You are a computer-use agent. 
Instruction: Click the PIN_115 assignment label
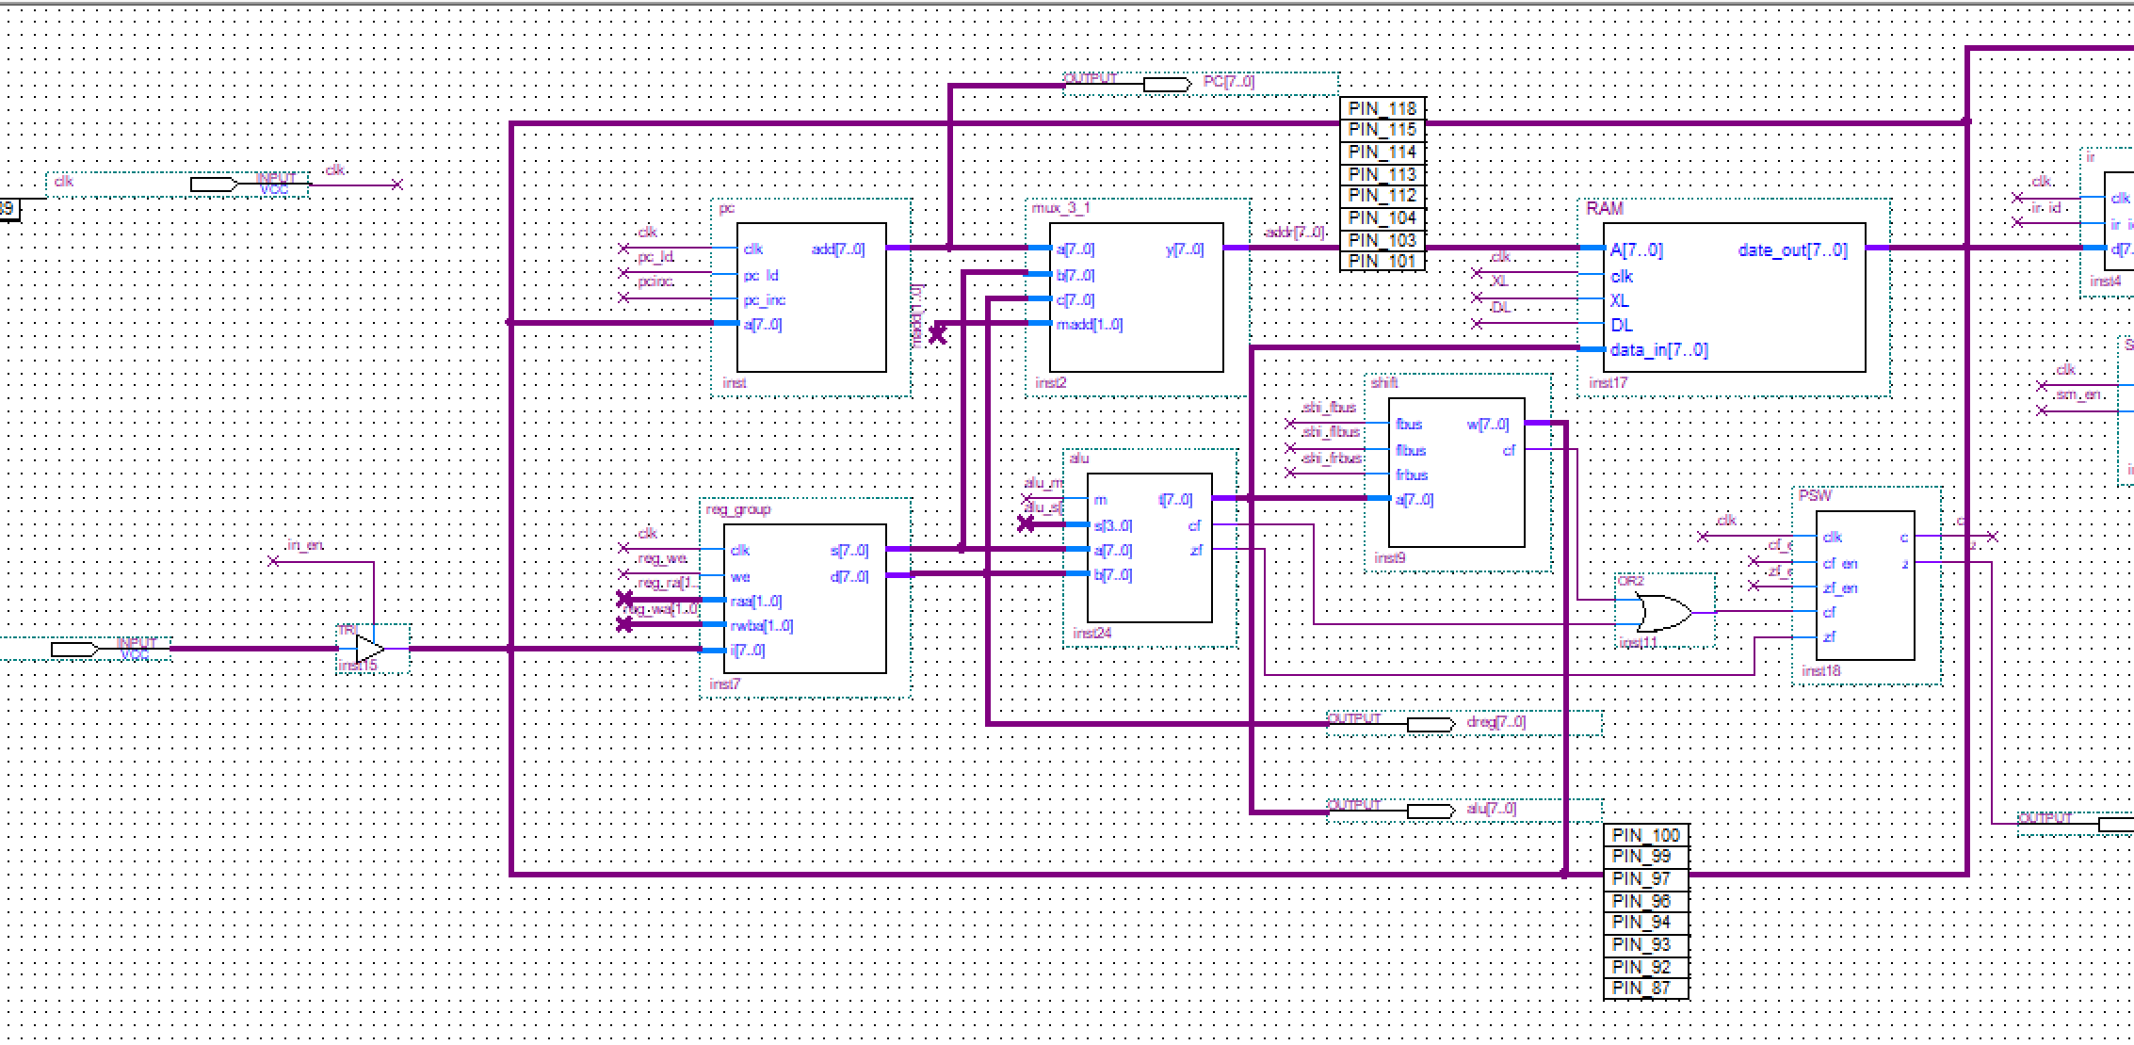1382,130
